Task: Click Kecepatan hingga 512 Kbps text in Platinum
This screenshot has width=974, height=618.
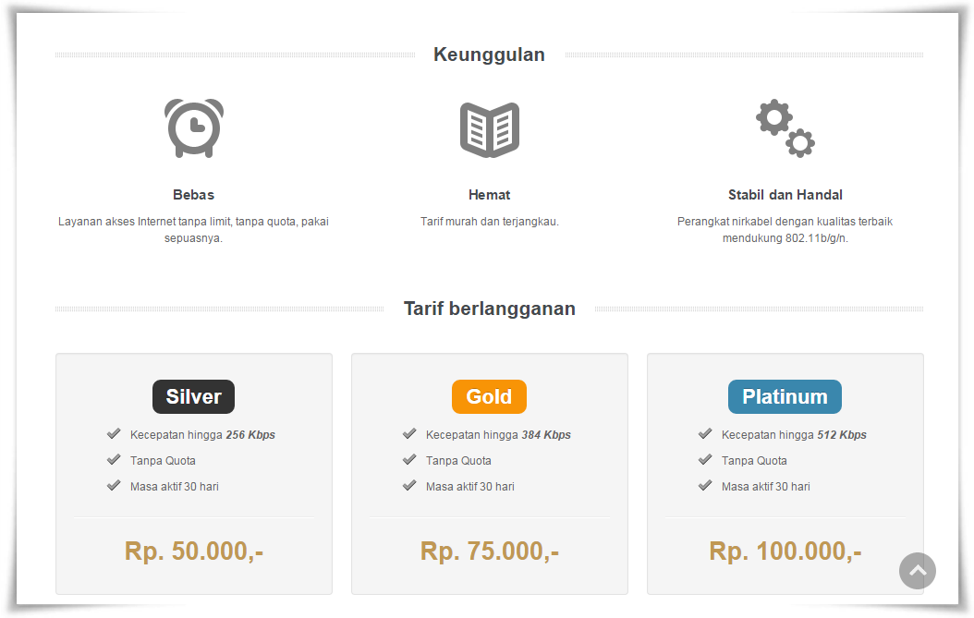Action: click(794, 435)
